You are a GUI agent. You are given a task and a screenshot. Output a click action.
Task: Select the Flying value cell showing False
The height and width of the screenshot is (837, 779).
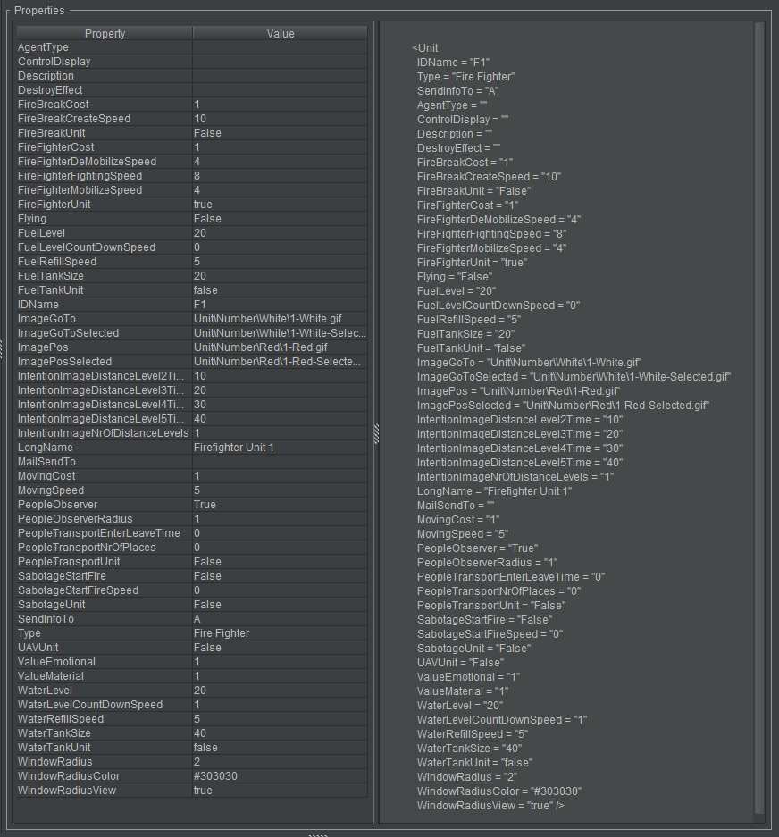pos(280,219)
